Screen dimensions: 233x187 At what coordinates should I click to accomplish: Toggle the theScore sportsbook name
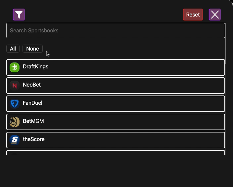(x=33, y=139)
